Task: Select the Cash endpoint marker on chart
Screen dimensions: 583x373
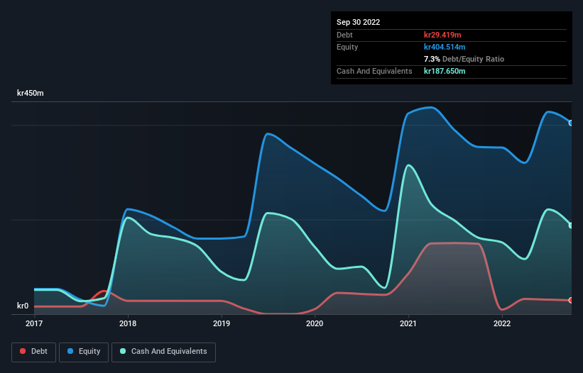Action: [571, 226]
